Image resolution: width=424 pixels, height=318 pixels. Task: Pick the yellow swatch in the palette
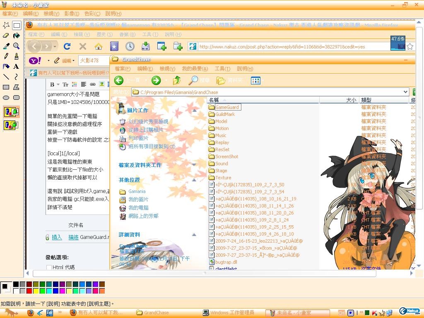pyautogui.click(x=36, y=291)
